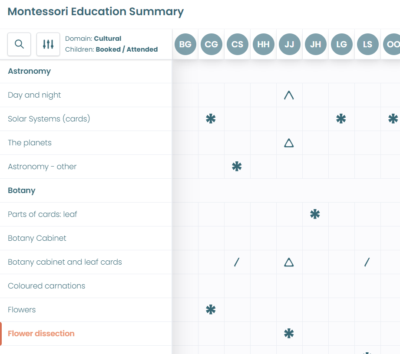Open the filter sliders icon
The image size is (400, 354).
pyautogui.click(x=48, y=44)
